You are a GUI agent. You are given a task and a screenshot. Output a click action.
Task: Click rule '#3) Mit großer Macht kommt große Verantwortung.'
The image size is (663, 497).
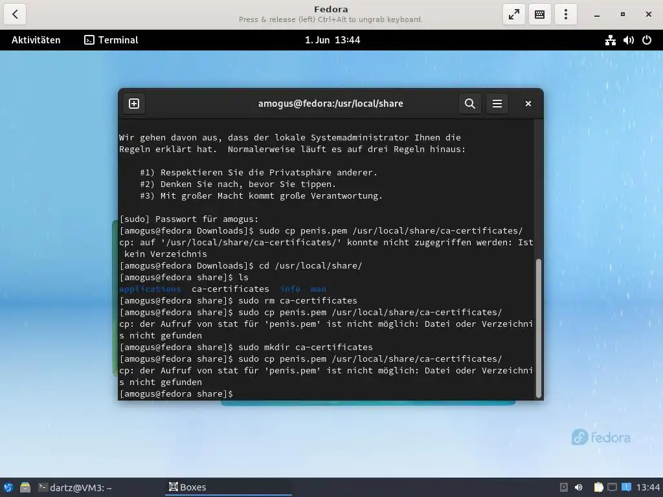click(x=262, y=195)
